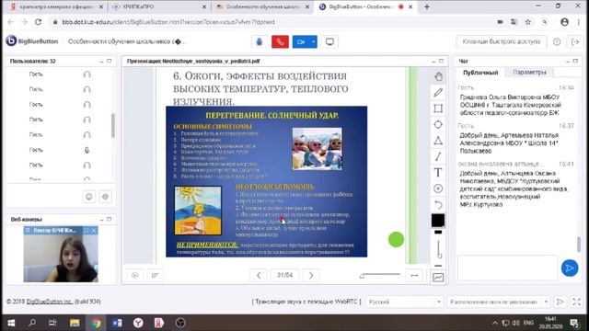This screenshot has width=589, height=331.
Task: Select the pan hand tool
Action: click(438, 76)
